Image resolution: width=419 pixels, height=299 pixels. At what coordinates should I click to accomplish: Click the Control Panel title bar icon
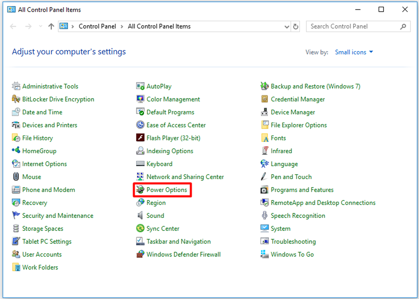pos(11,10)
